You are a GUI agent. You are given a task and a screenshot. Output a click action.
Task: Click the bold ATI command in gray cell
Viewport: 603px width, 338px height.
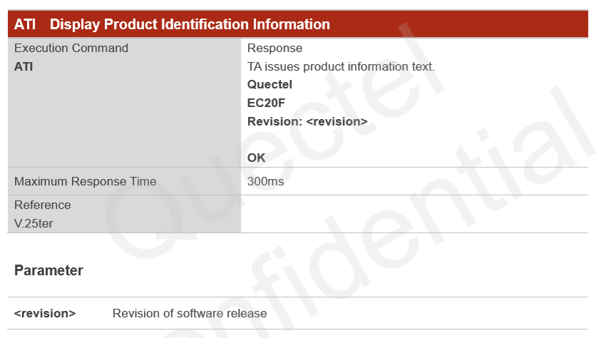coord(24,67)
